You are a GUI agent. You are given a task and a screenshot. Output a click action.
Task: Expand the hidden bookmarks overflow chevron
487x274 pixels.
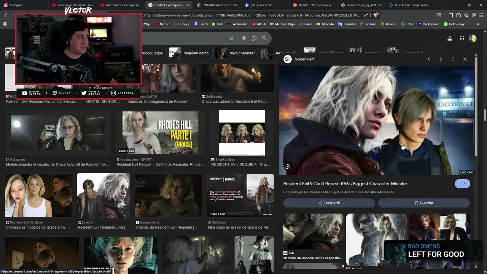tap(477, 24)
